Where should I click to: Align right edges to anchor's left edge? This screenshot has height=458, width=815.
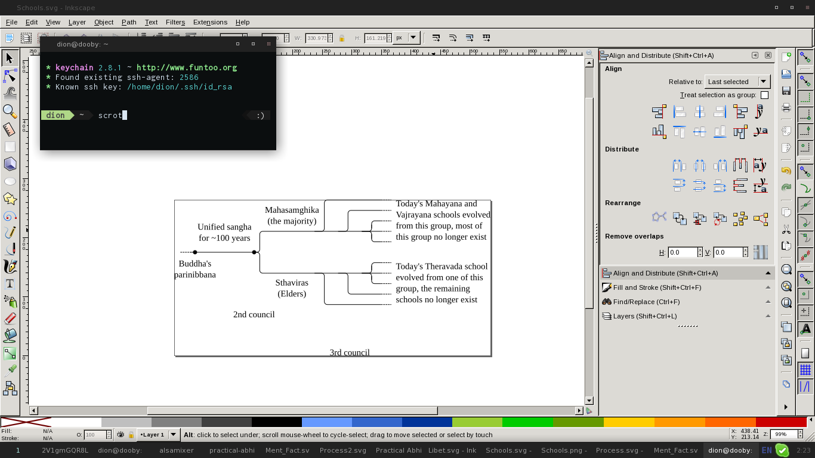click(x=659, y=112)
